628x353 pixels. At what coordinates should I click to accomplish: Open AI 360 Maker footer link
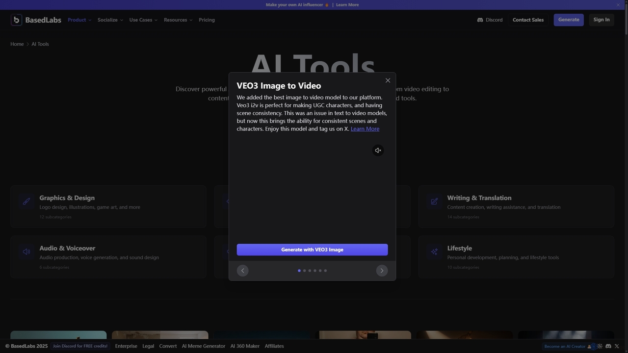tap(245, 346)
